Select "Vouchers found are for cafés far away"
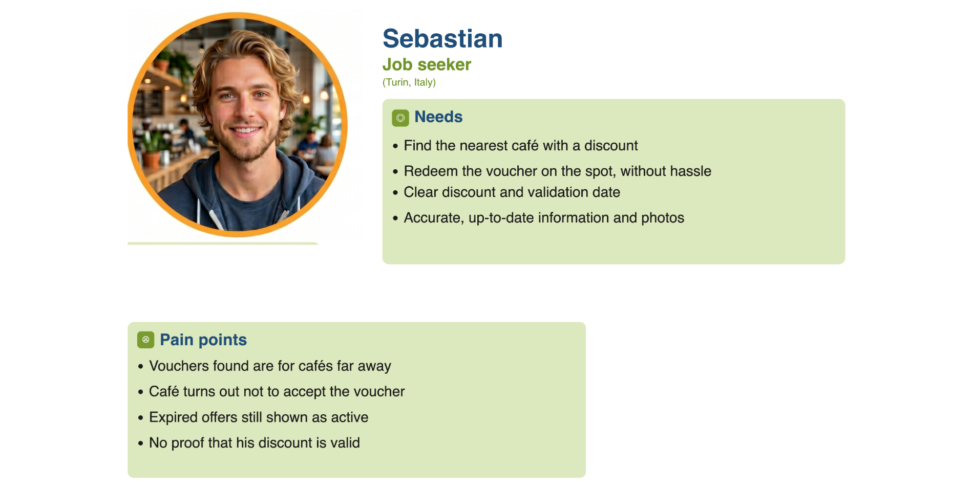 click(270, 366)
